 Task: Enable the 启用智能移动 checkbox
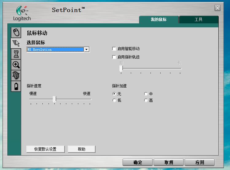pyautogui.click(x=114, y=49)
